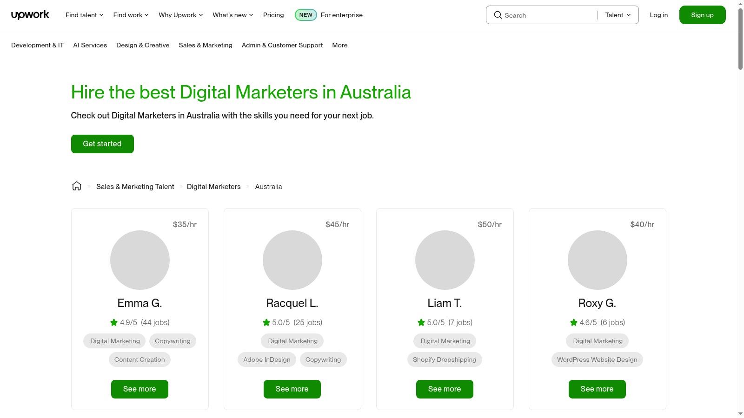Expand the Find talent menu

[85, 15]
